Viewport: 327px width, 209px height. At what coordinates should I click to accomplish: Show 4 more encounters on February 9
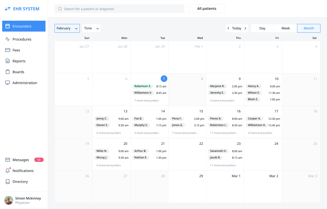[x=222, y=100]
